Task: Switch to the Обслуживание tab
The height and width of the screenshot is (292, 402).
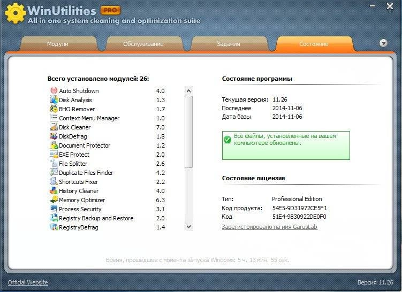Action: pyautogui.click(x=143, y=44)
